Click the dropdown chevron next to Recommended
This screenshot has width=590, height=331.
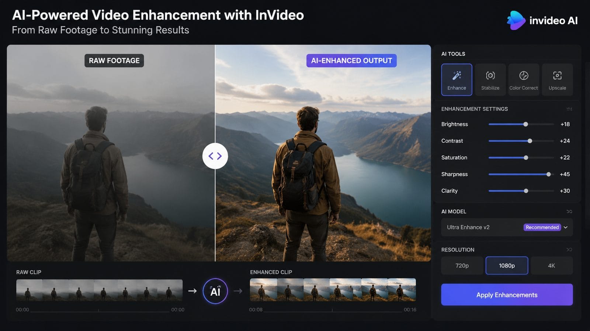click(566, 227)
